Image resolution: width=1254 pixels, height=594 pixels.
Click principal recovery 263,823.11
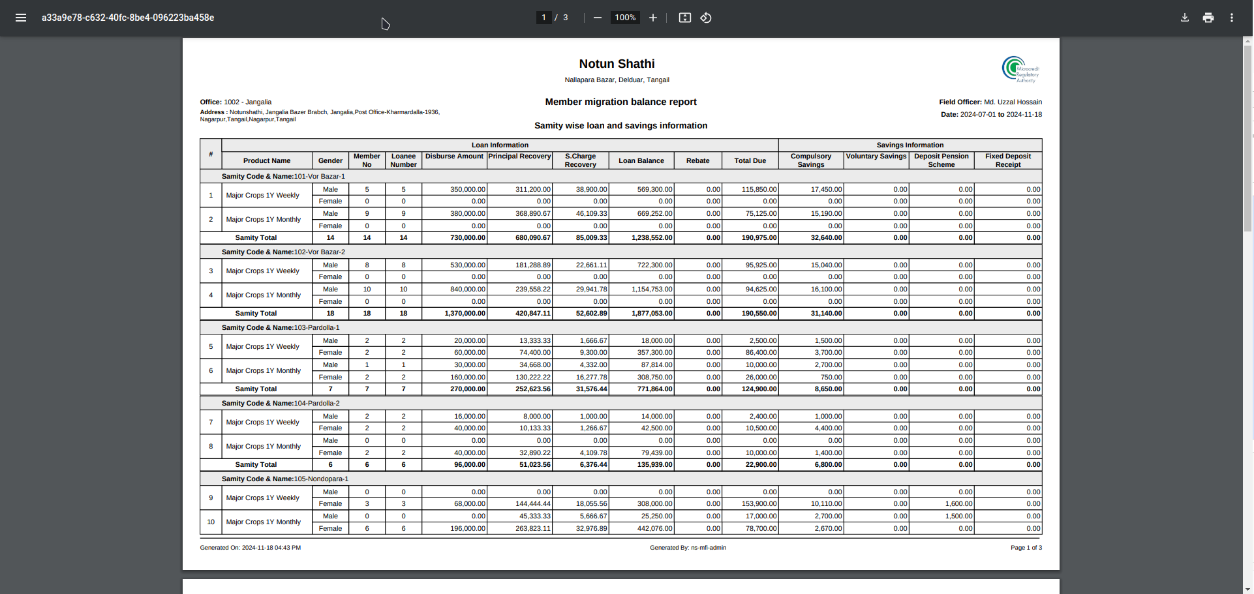click(533, 528)
